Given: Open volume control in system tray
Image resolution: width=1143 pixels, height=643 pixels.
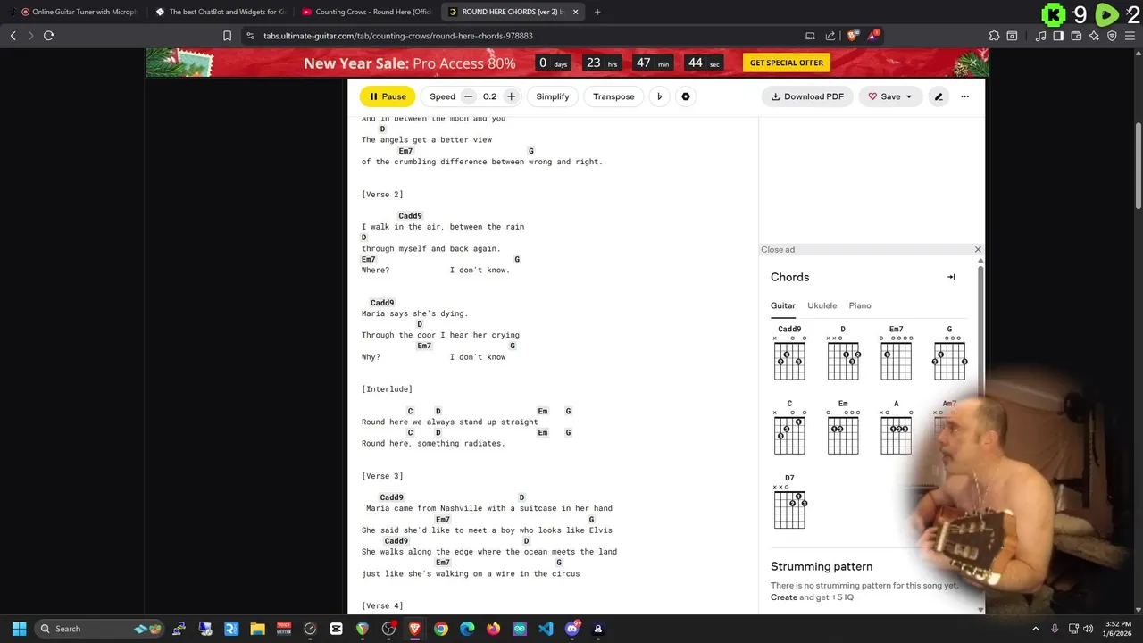Looking at the screenshot, I should (x=1089, y=629).
